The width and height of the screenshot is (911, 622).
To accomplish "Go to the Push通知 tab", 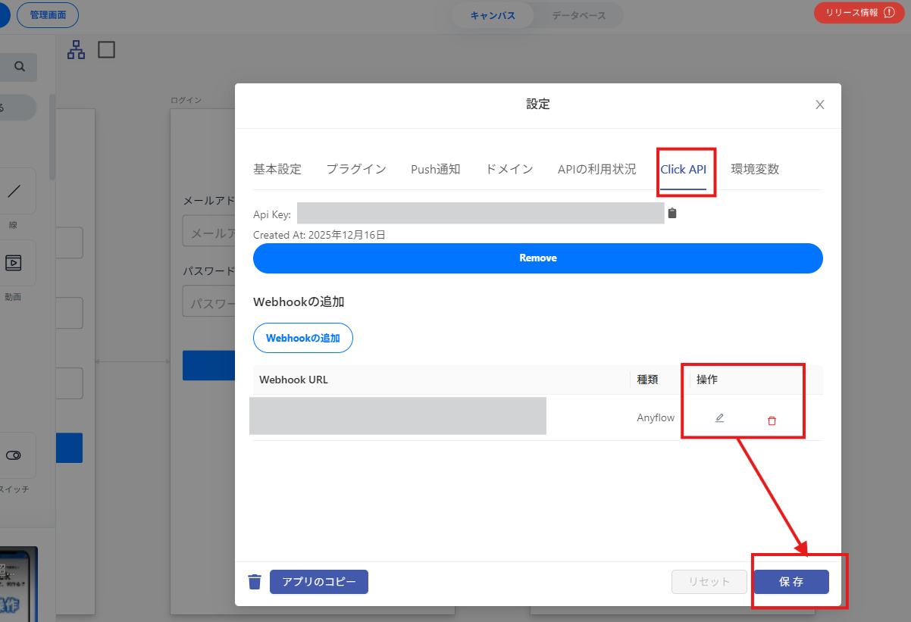I will point(435,169).
